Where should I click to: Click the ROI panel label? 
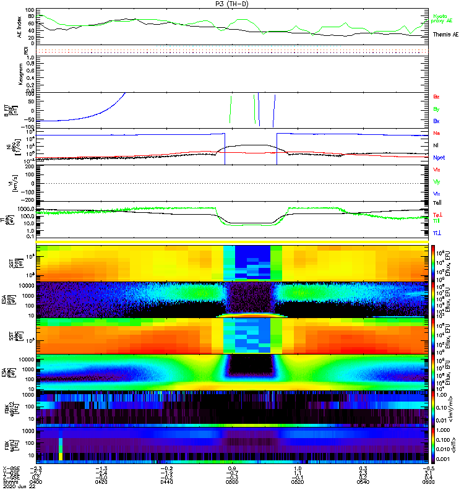tap(26, 51)
